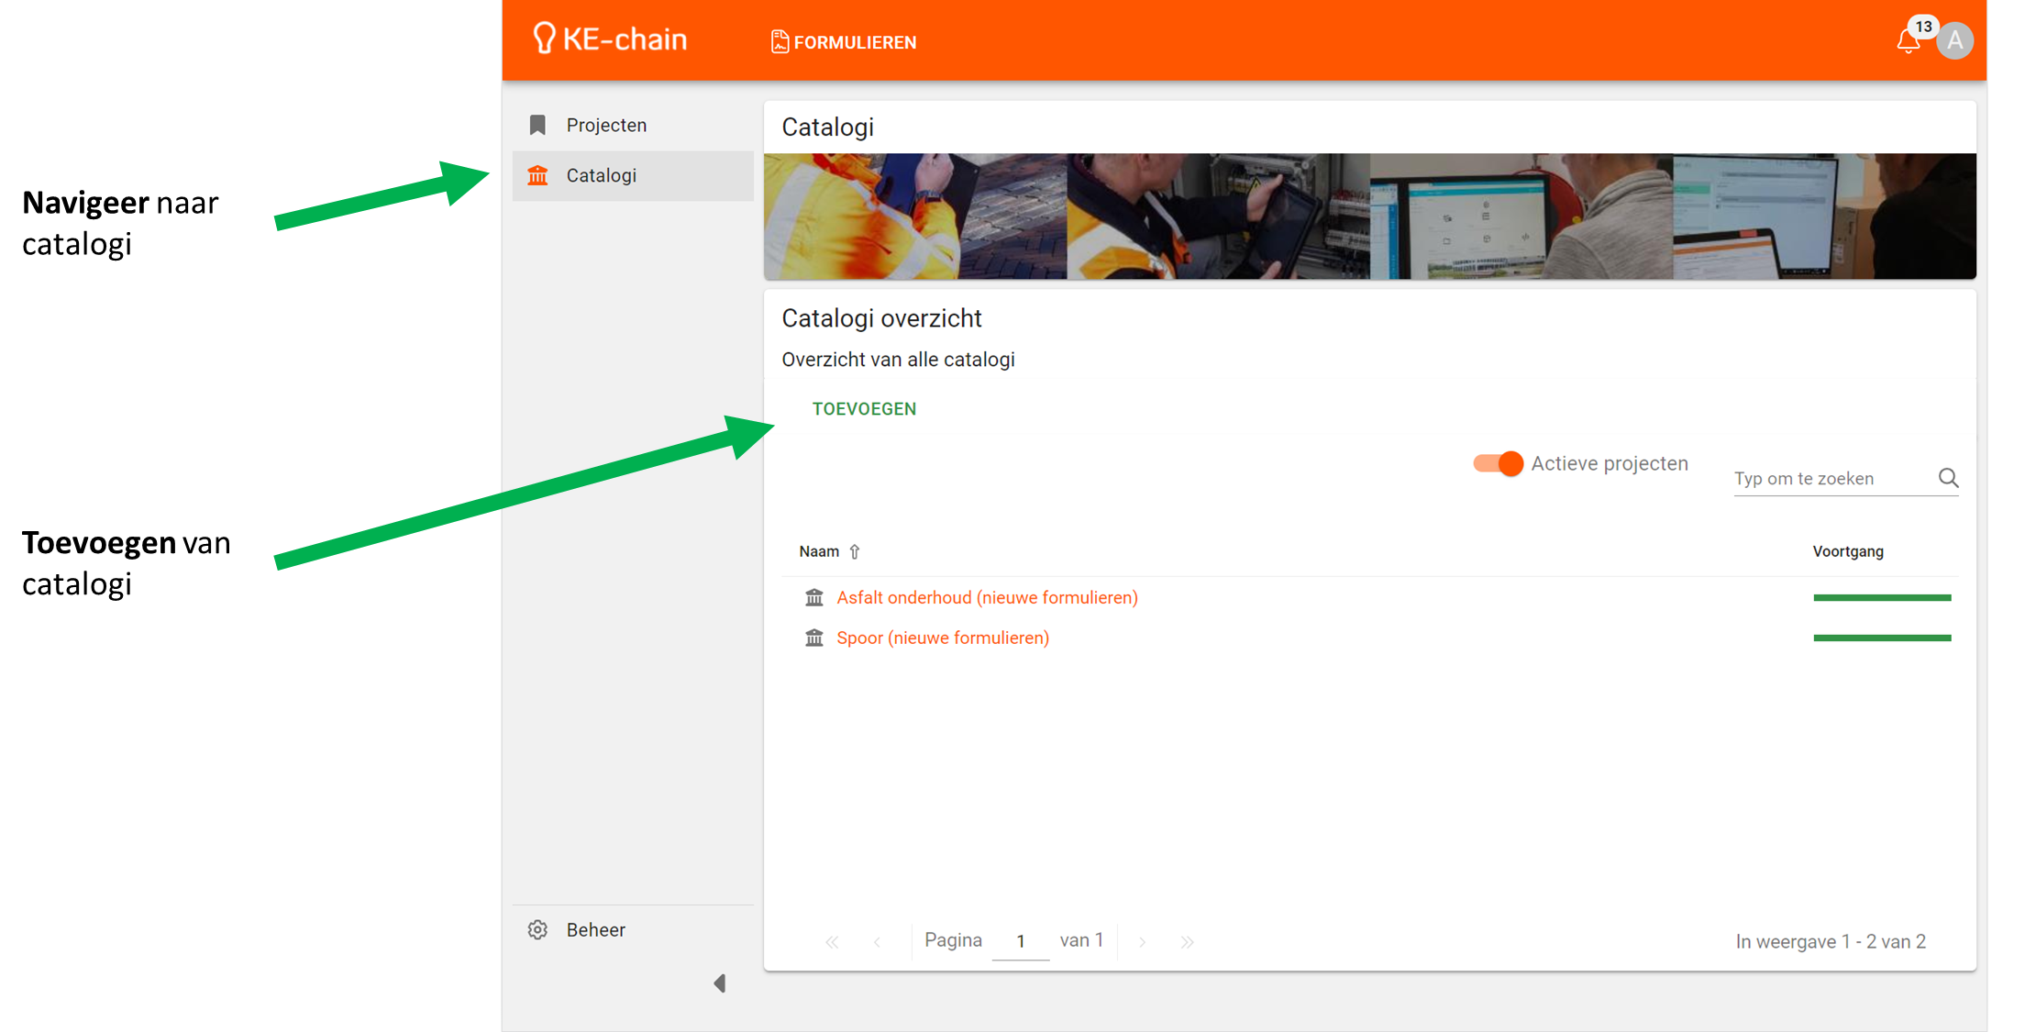Open the Formulieren menu item

click(x=844, y=42)
